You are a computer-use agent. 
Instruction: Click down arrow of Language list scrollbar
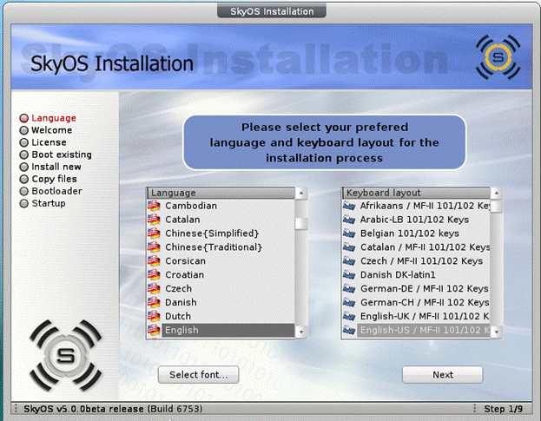tap(301, 332)
